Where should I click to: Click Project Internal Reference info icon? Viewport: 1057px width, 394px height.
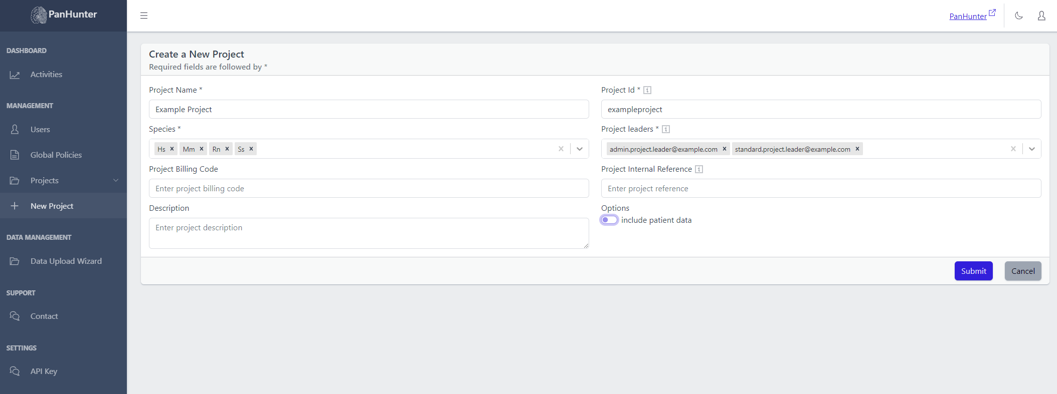[x=699, y=169]
